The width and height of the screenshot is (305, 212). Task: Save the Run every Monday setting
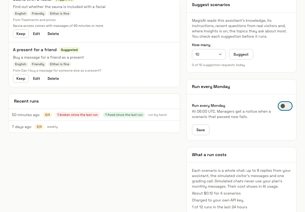(200, 130)
